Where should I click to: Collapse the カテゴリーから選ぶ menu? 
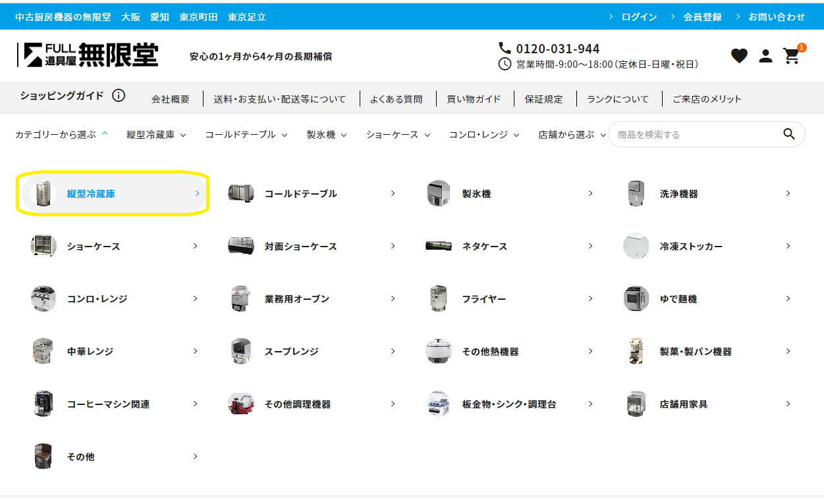(61, 135)
